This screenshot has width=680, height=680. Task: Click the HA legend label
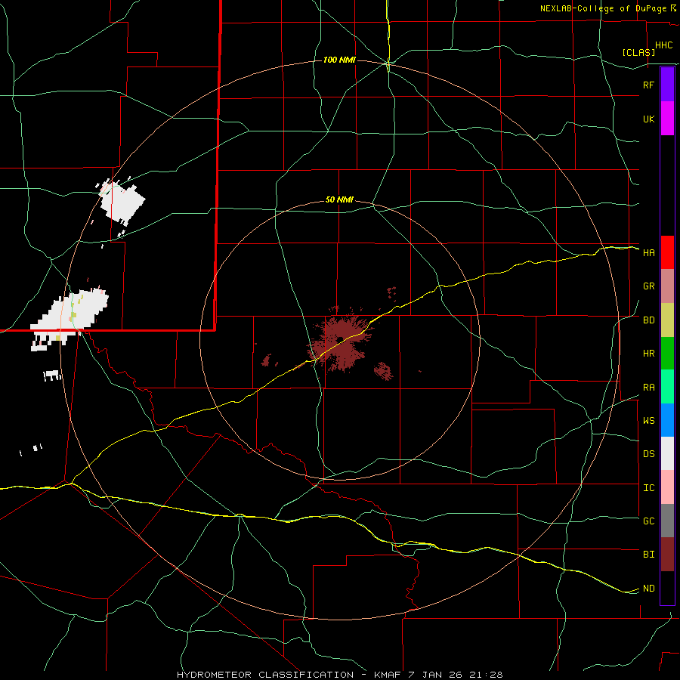648,252
